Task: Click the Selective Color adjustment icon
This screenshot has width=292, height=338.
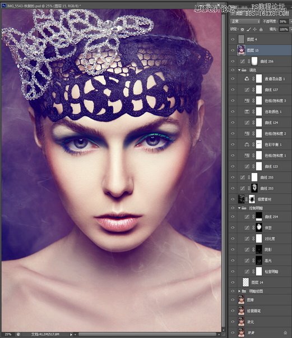Action: [x=247, y=112]
